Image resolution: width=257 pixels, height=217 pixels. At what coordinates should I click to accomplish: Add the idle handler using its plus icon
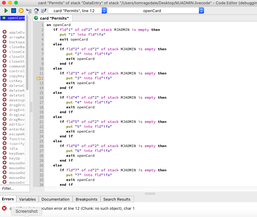point(5,148)
